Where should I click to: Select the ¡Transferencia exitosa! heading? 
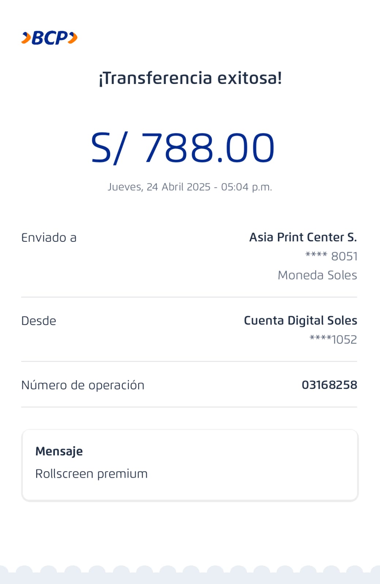click(x=190, y=78)
